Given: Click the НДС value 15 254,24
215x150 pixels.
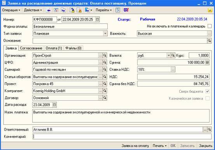Looking at the screenshot, I should [173, 77].
